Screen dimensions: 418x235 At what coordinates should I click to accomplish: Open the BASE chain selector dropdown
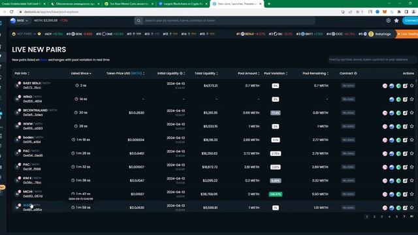pos(20,20)
